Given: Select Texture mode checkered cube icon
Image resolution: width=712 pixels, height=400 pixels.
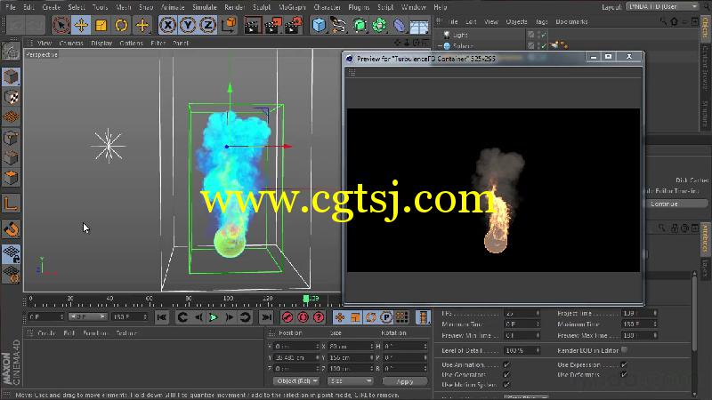Looking at the screenshot, I should point(11,97).
